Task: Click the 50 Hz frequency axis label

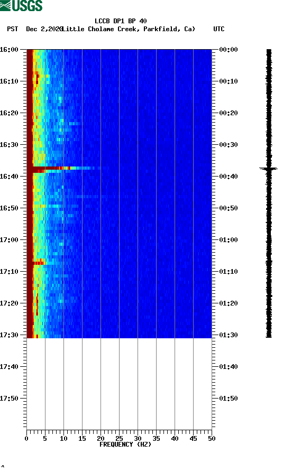Action: click(212, 439)
